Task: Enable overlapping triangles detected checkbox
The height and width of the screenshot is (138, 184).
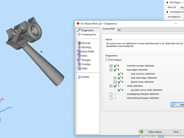Action: (111, 94)
